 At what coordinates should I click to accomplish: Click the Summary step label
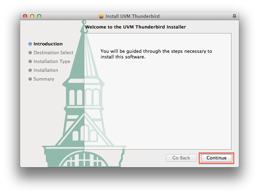[44, 79]
